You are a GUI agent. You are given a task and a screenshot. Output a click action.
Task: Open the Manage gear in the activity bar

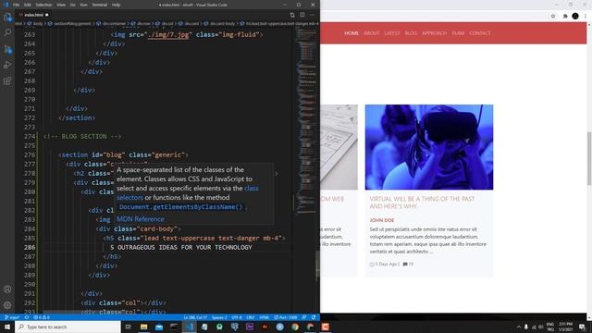[7, 305]
